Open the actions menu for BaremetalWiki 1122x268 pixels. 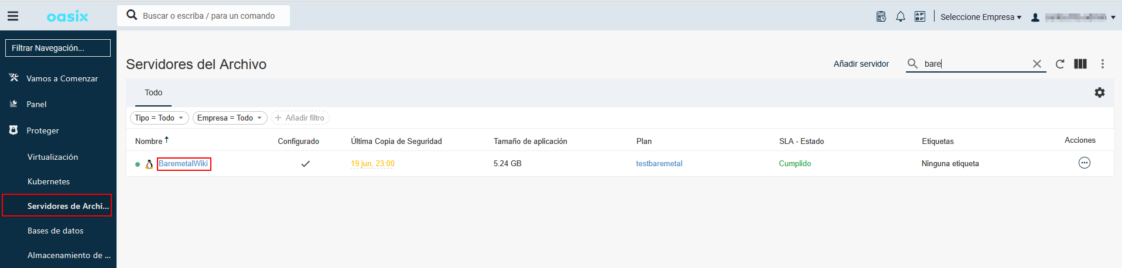point(1085,163)
